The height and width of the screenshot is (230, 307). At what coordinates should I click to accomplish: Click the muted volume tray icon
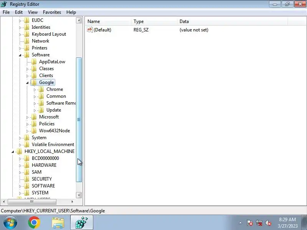(x=268, y=223)
